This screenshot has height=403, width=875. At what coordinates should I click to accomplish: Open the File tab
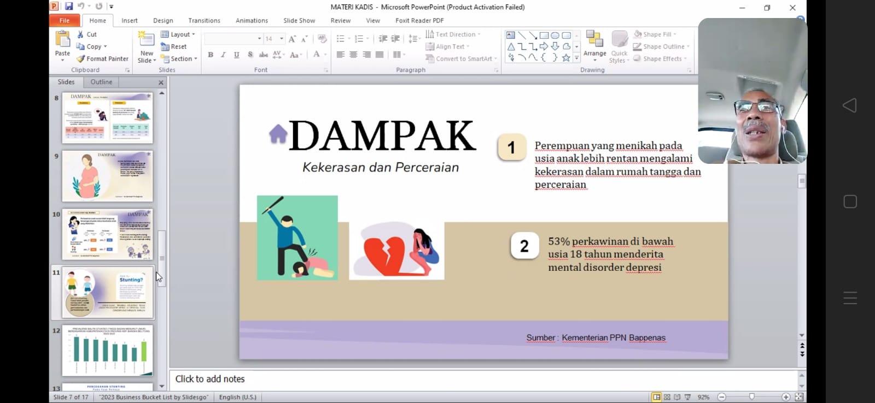65,20
